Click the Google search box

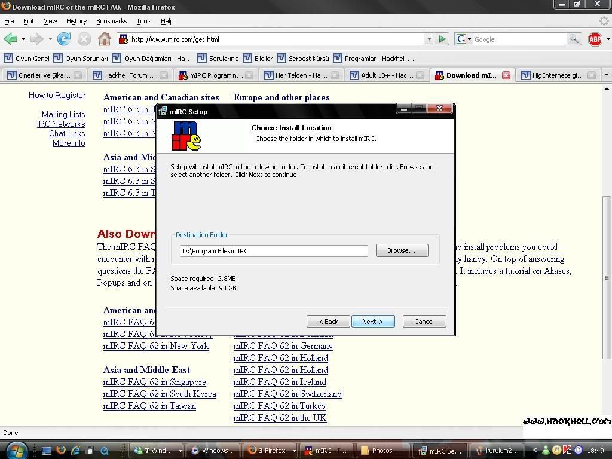pyautogui.click(x=519, y=39)
